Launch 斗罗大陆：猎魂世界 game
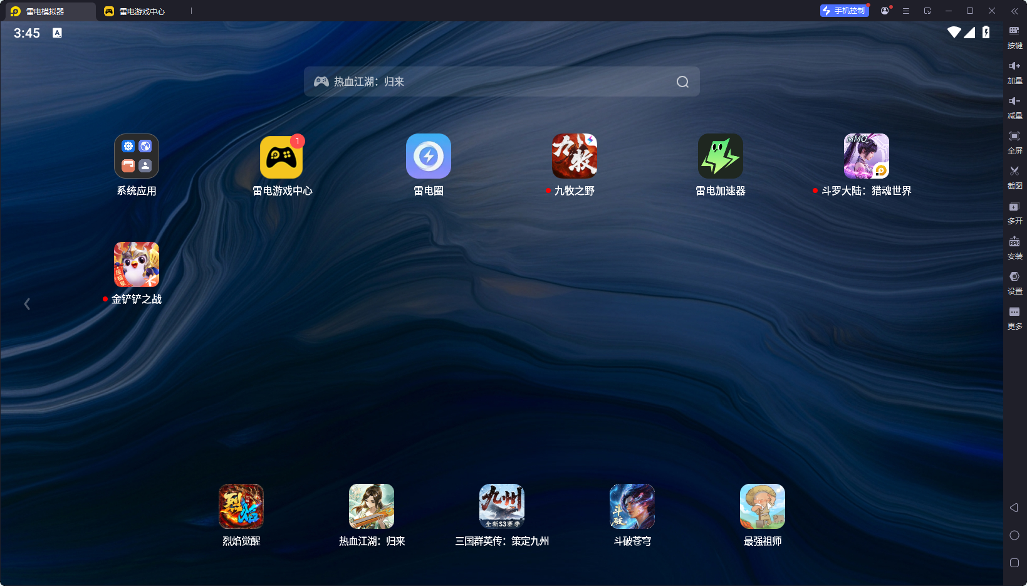 (x=867, y=156)
